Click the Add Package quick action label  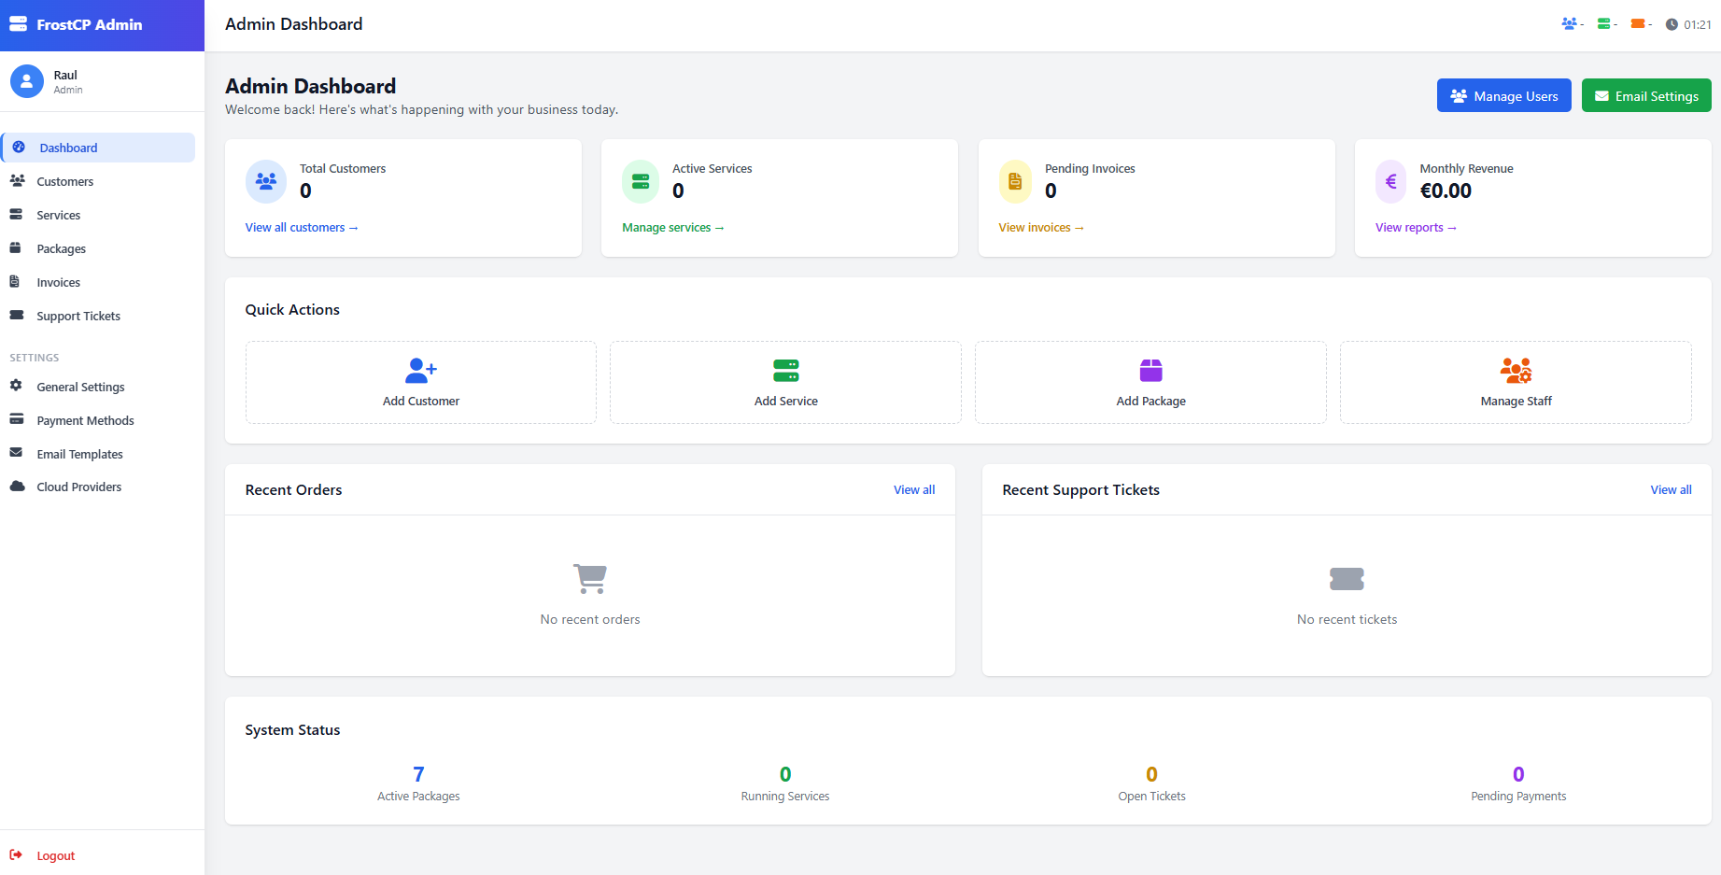point(1151,401)
